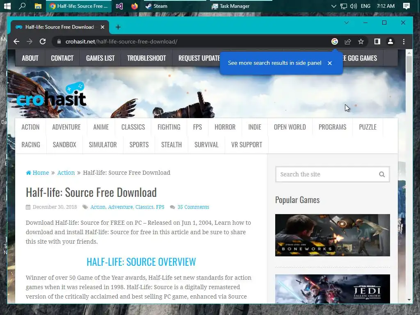Open the Windows Start menu
The height and width of the screenshot is (315, 420).
(x=7, y=6)
